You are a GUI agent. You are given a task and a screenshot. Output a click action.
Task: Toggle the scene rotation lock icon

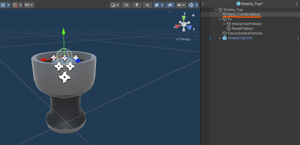(193, 15)
